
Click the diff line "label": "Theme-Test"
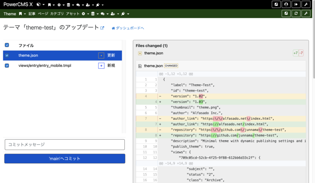pyautogui.click(x=221, y=85)
